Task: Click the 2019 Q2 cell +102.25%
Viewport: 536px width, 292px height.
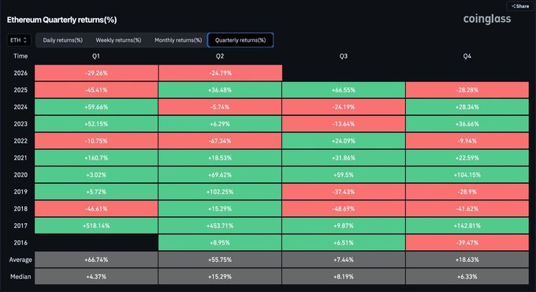Action: pos(220,192)
